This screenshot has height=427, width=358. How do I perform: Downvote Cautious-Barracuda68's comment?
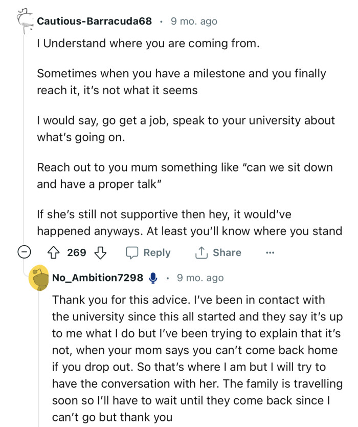click(101, 252)
